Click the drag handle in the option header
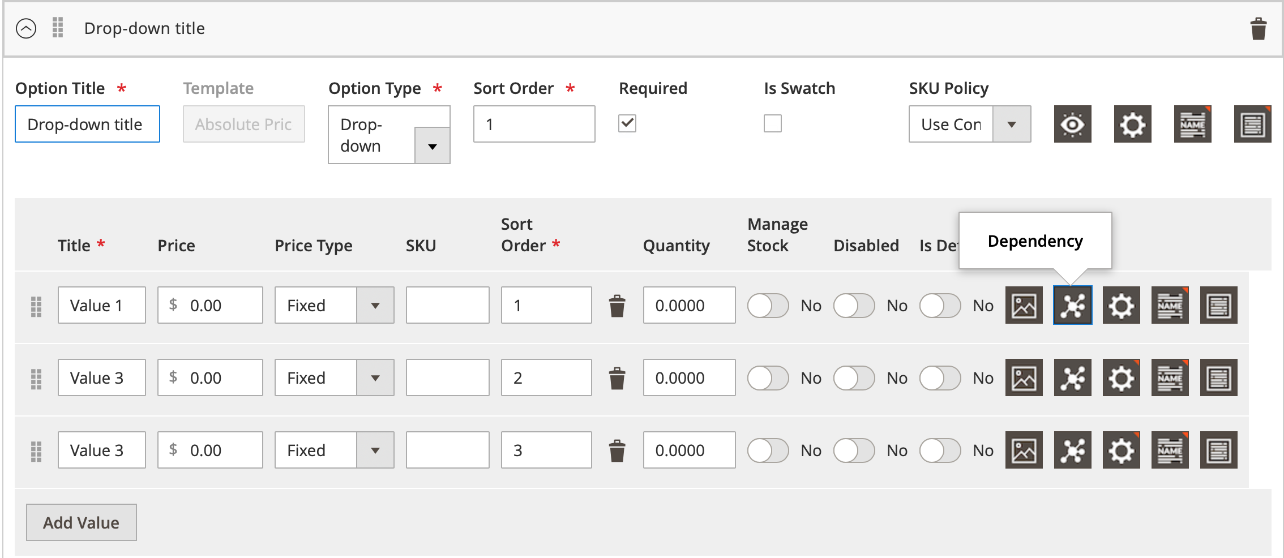This screenshot has height=558, width=1284. tap(58, 28)
